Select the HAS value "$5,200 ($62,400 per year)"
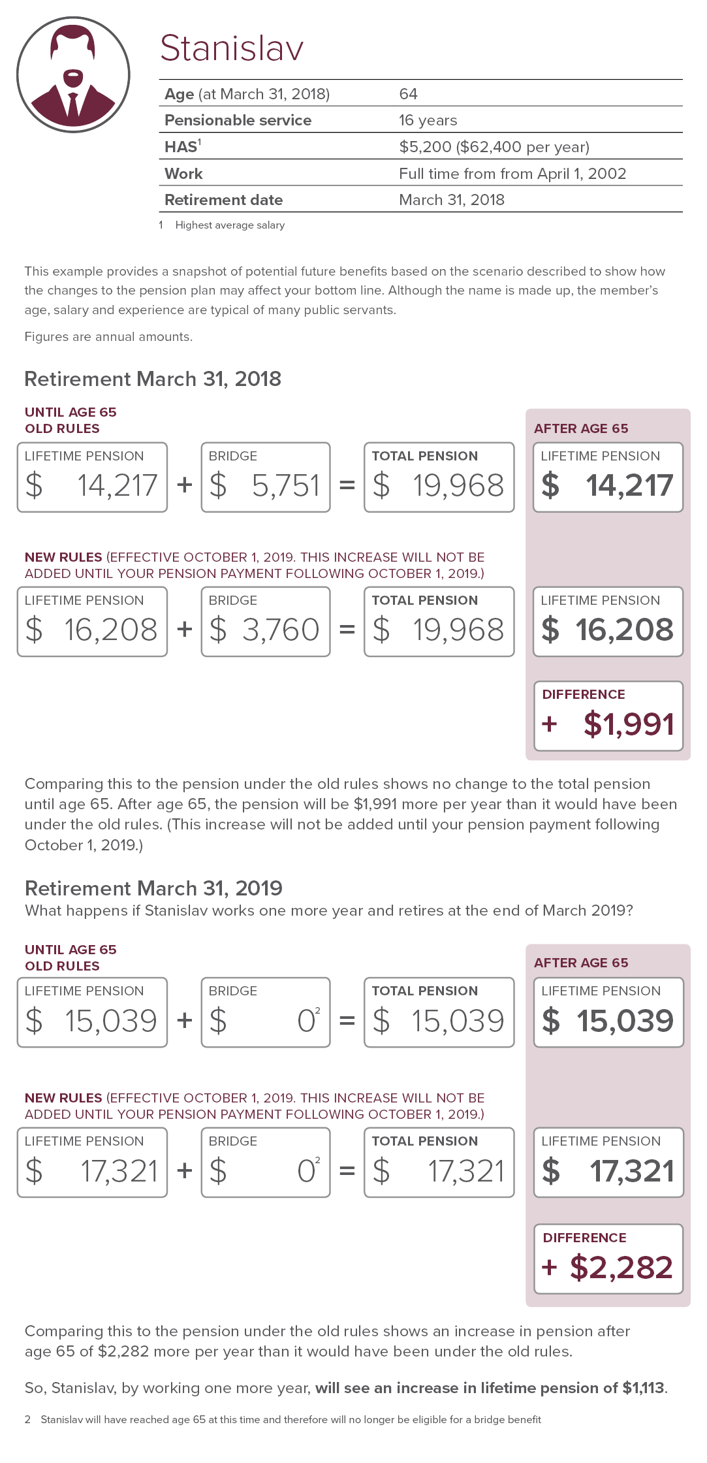Viewport: 707px width, 1463px height. click(494, 147)
